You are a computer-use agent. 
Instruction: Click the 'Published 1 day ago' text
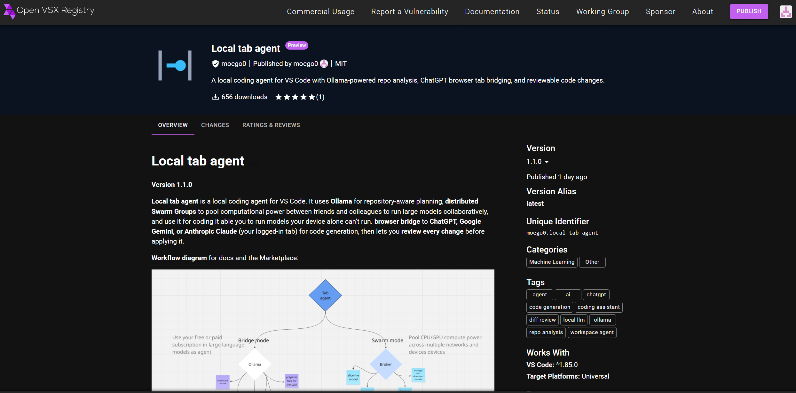coord(556,177)
